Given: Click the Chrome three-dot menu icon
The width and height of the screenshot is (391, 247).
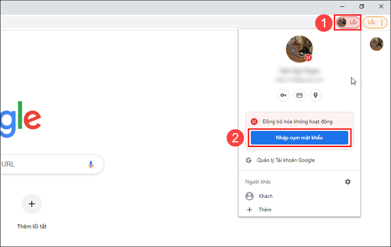Looking at the screenshot, I should coord(382,22).
